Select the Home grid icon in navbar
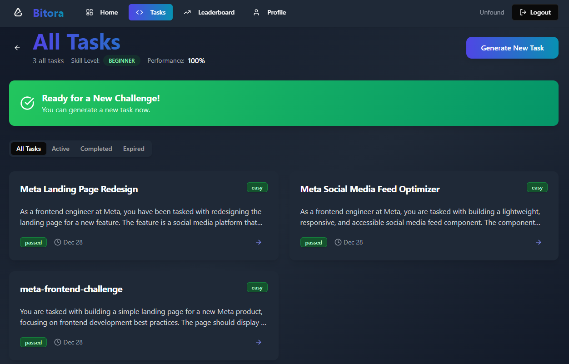The image size is (569, 364). tap(89, 12)
